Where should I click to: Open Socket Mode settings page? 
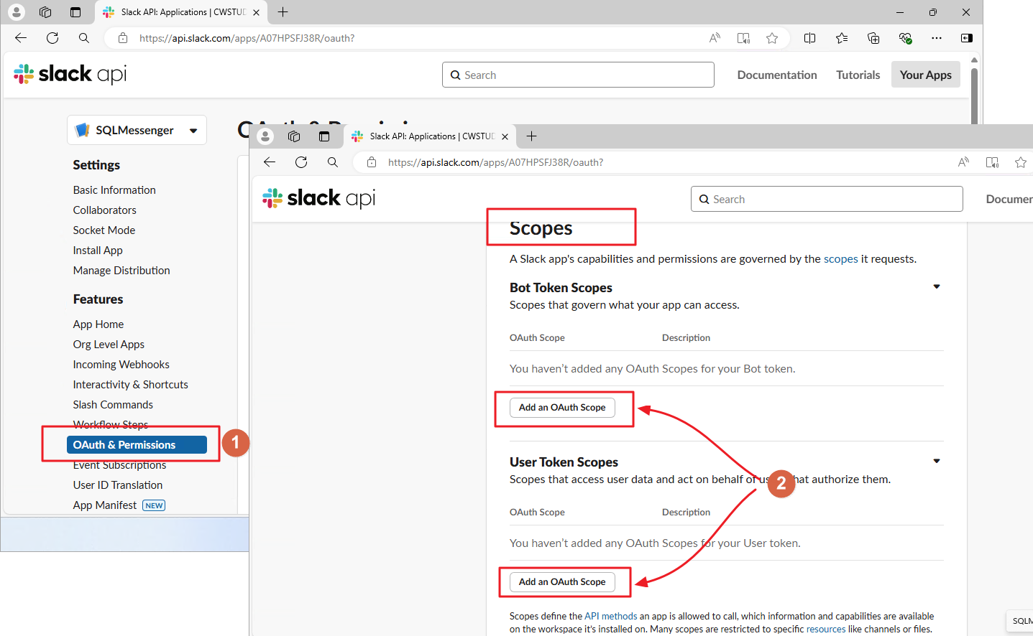[x=104, y=230]
